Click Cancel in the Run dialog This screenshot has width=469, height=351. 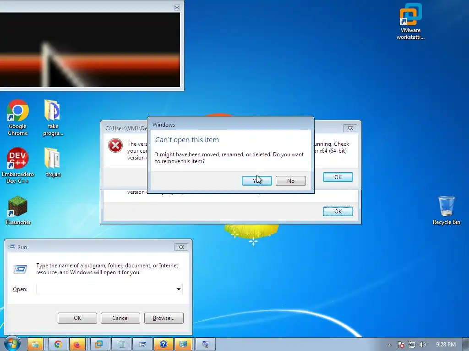point(120,318)
